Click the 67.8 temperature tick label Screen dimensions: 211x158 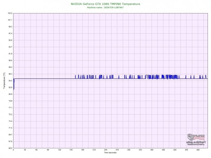point(10,141)
